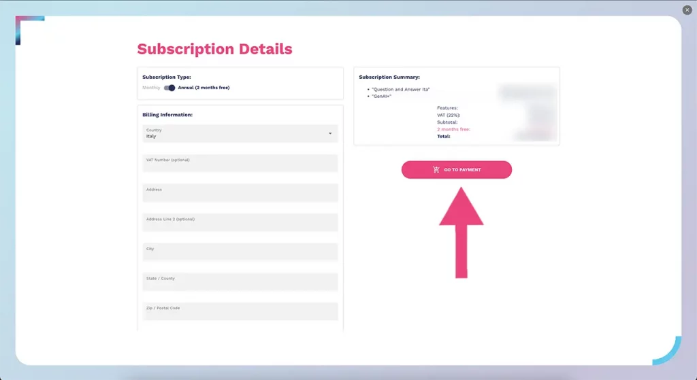
Task: Focus the Address input field
Action: click(x=240, y=193)
